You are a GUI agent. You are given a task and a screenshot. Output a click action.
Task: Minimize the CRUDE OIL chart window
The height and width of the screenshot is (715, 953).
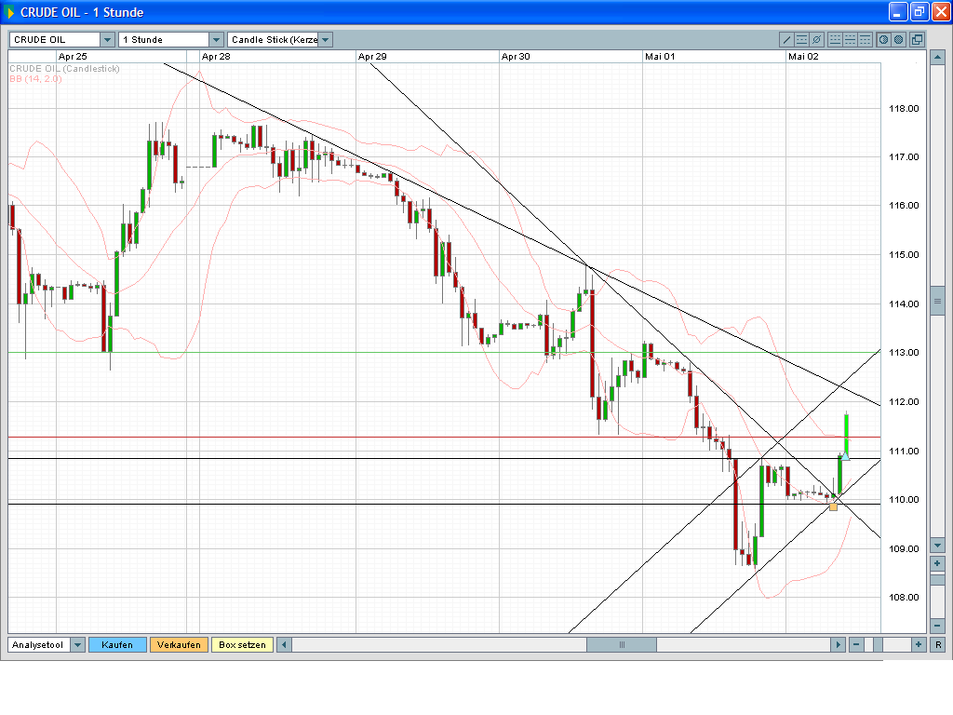898,11
